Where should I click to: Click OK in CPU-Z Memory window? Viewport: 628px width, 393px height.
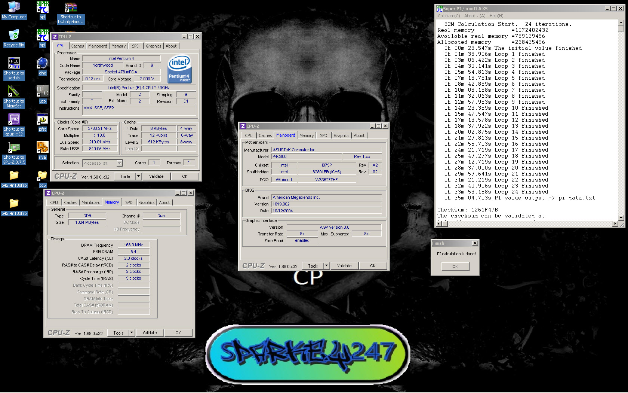178,333
